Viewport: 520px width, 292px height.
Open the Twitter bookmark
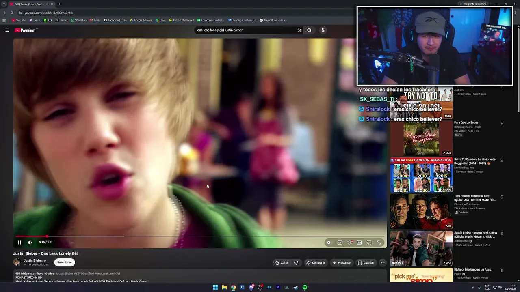pyautogui.click(x=62, y=20)
